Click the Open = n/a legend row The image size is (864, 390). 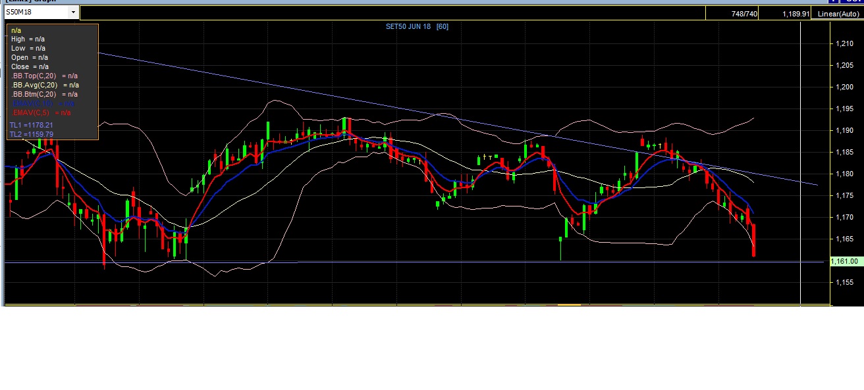[30, 57]
